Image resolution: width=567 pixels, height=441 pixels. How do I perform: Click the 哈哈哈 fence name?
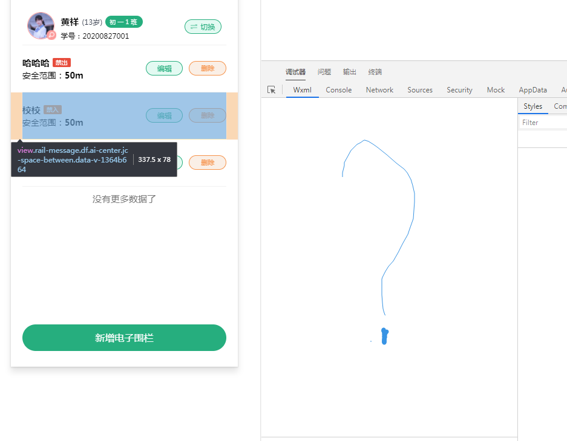(36, 63)
